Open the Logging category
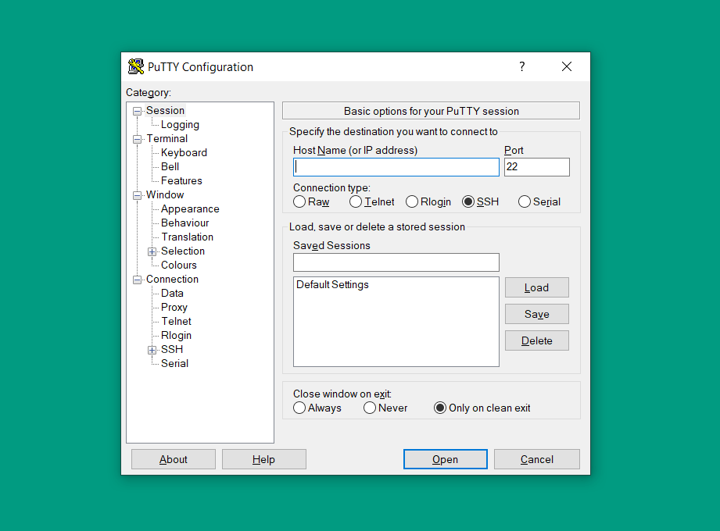 [x=180, y=125]
